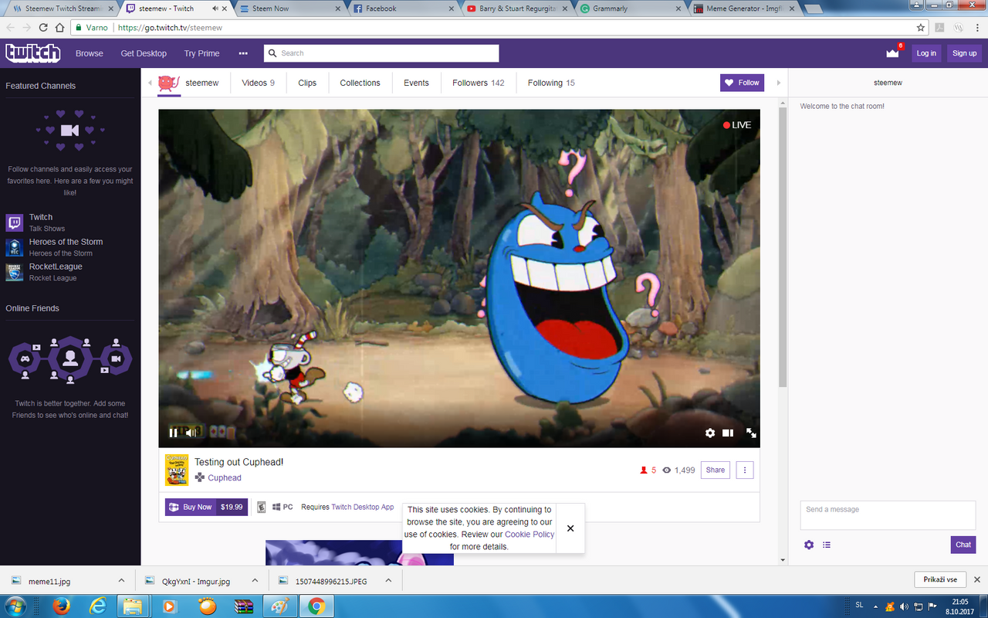
Task: Launch Internet Explorer from taskbar
Action: (98, 606)
